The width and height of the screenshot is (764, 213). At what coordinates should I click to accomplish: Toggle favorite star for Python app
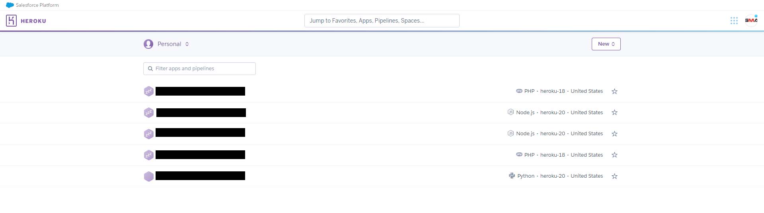tap(614, 176)
